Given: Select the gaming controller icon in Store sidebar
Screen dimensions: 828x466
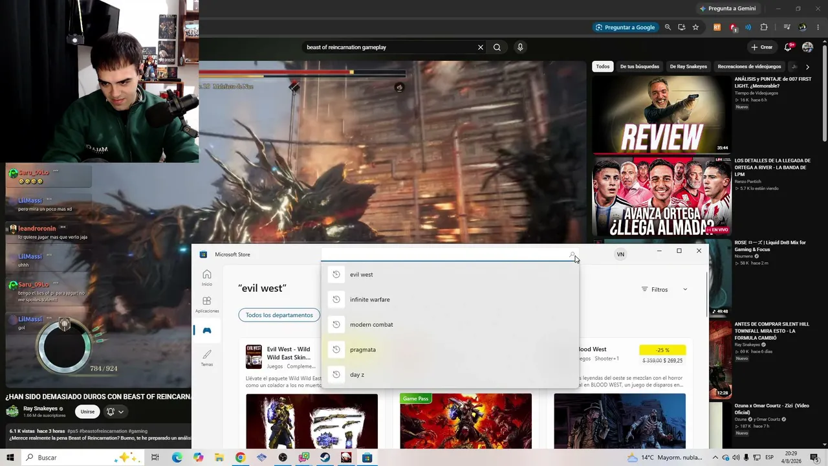Looking at the screenshot, I should tap(206, 330).
